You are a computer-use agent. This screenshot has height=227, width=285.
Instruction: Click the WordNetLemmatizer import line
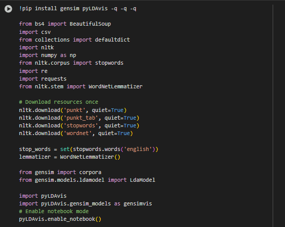point(81,87)
